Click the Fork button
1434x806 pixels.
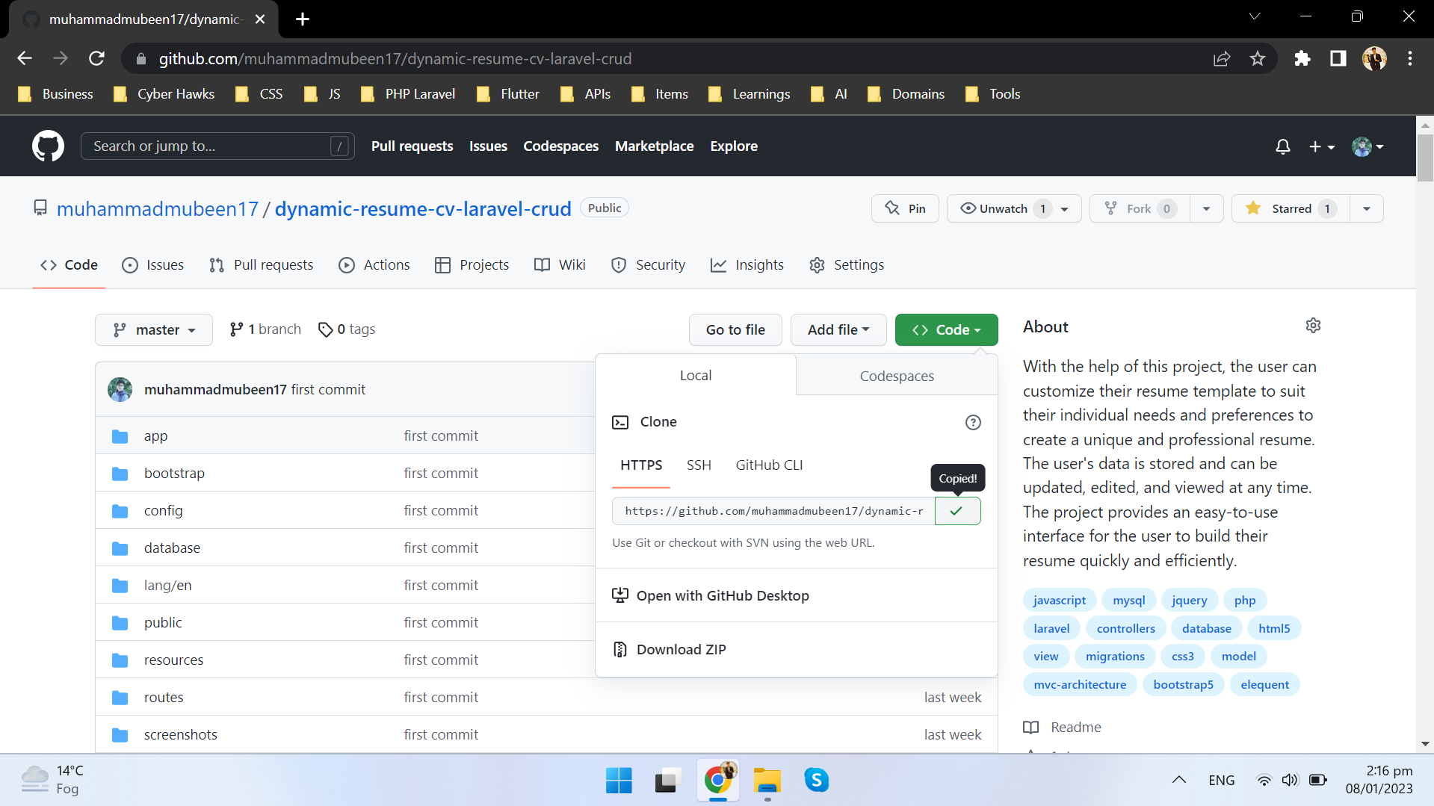[1139, 208]
